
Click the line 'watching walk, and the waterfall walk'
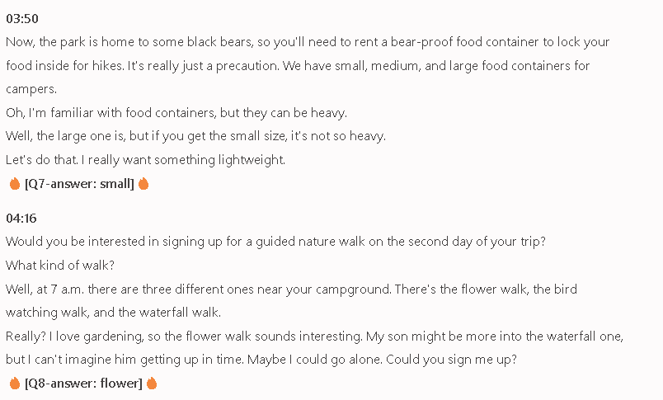113,313
